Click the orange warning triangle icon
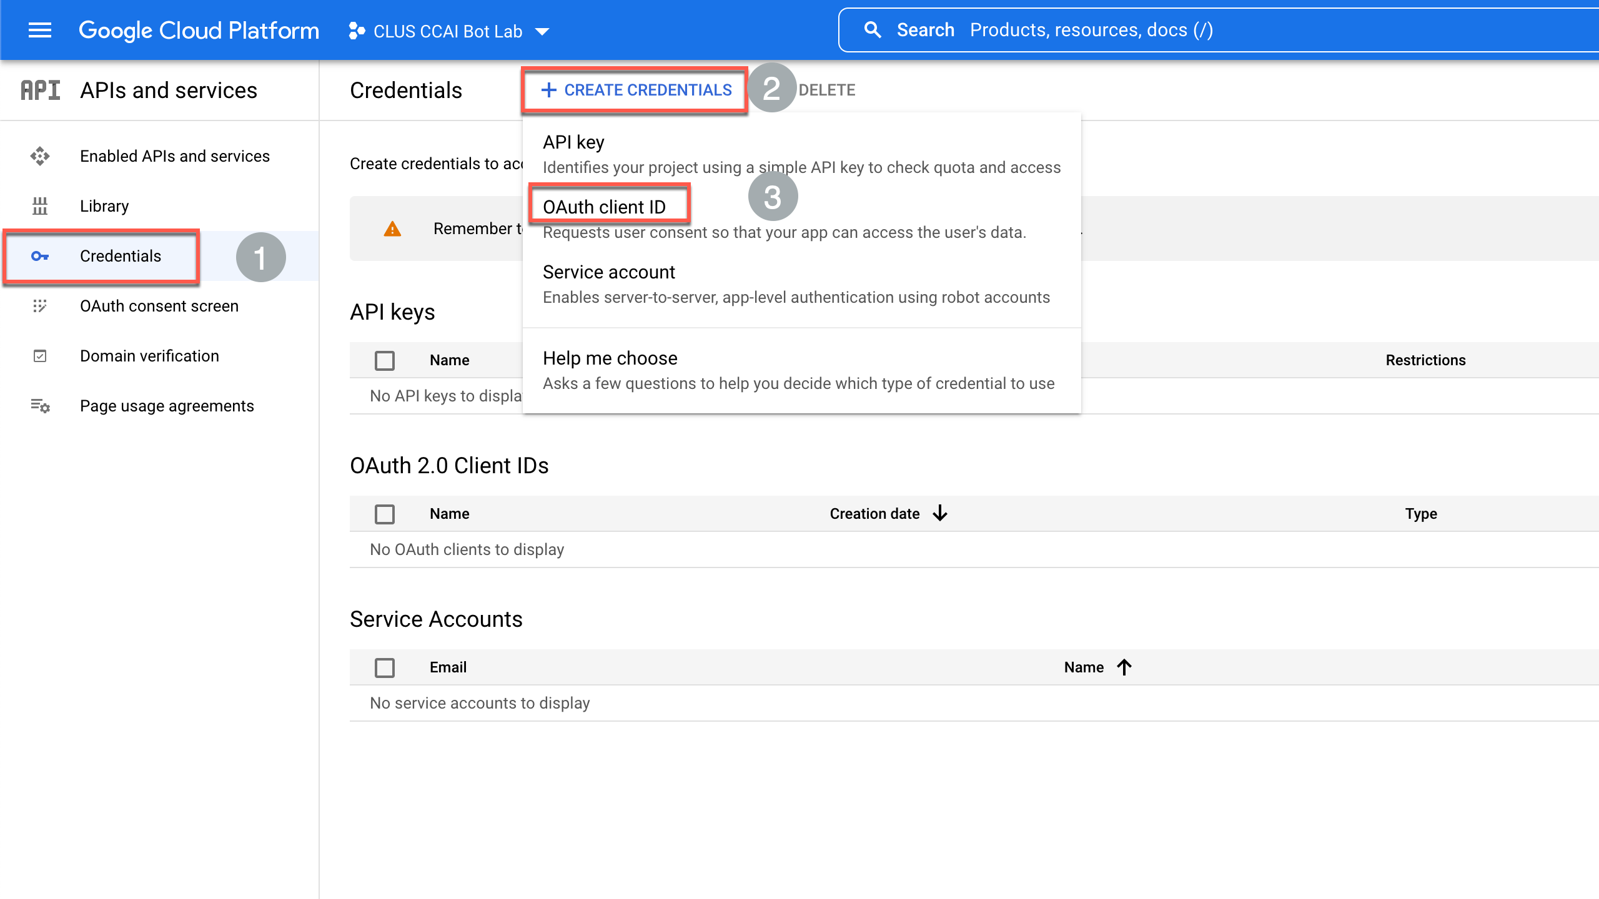Image resolution: width=1599 pixels, height=899 pixels. [392, 229]
